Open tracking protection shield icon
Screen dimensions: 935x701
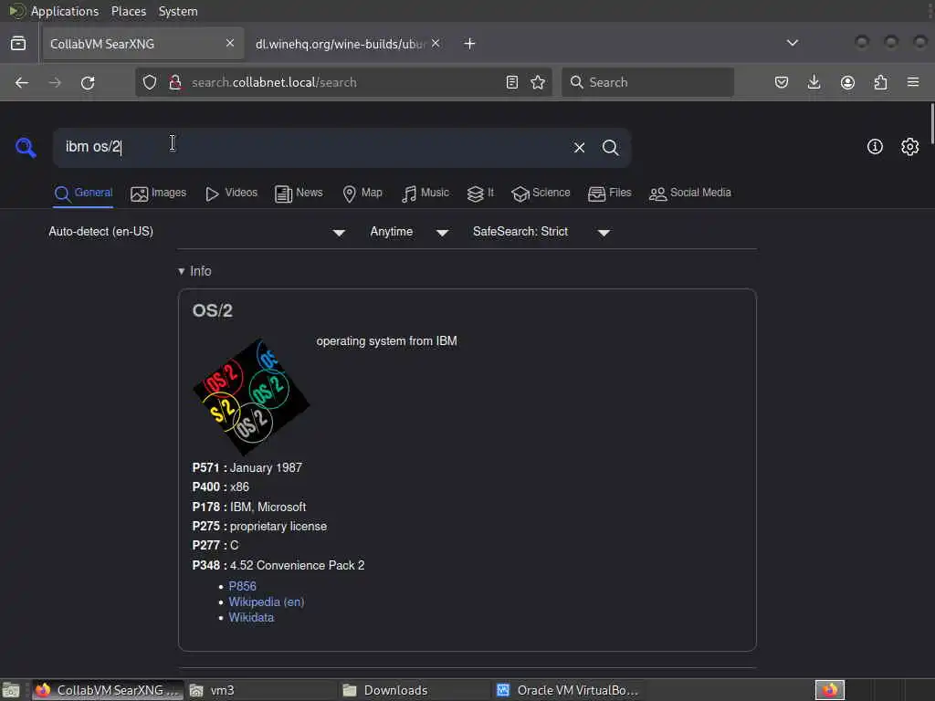click(150, 82)
